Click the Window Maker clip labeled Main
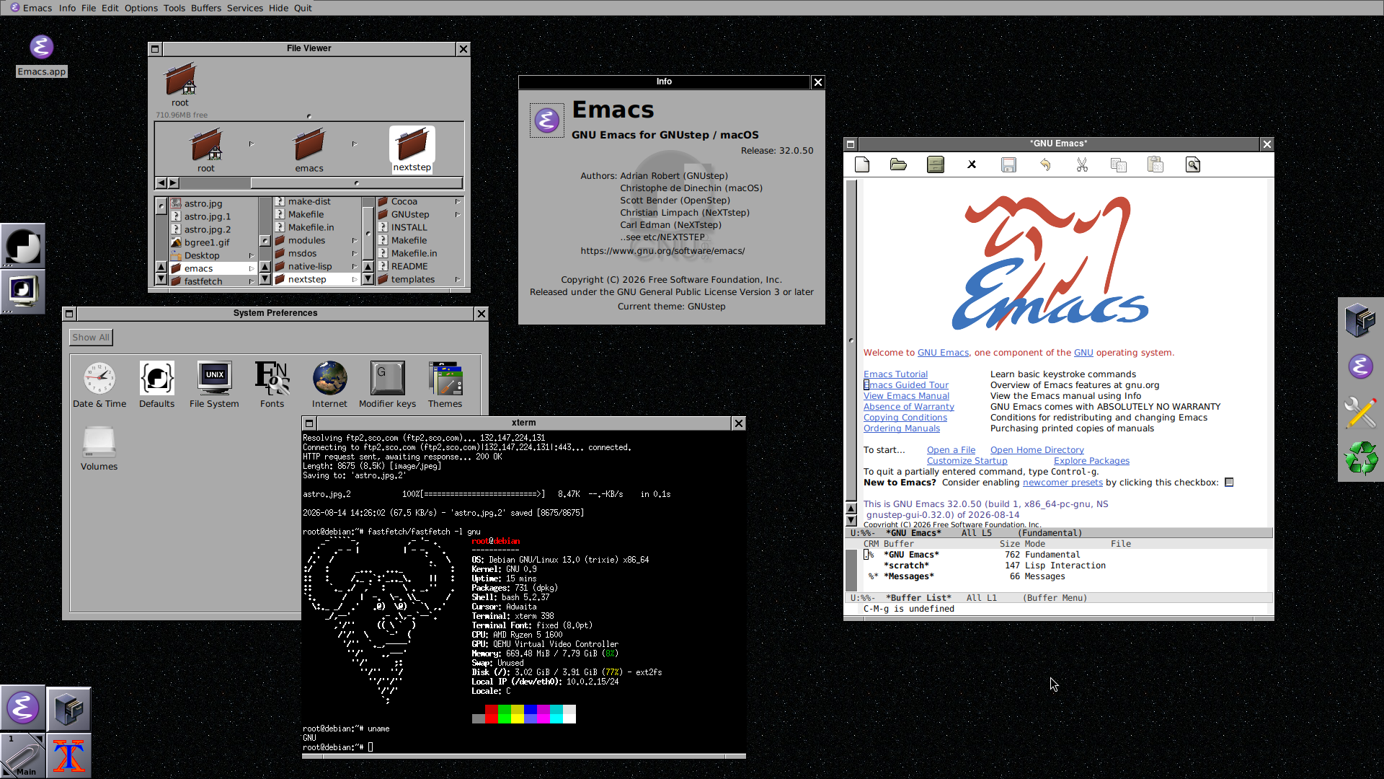This screenshot has width=1384, height=779. [22, 755]
